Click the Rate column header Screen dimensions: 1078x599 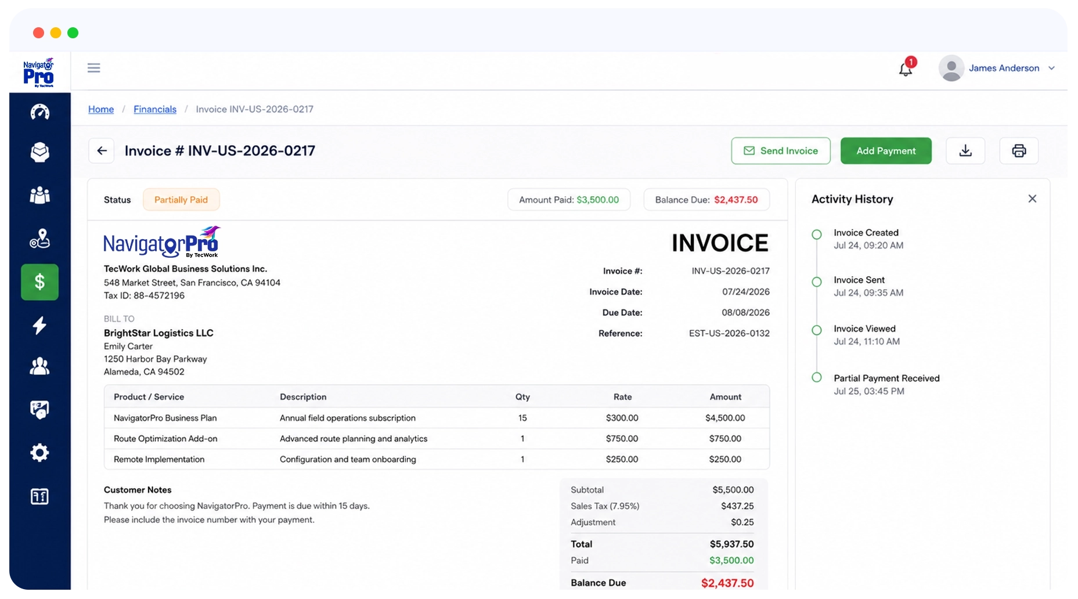point(622,397)
